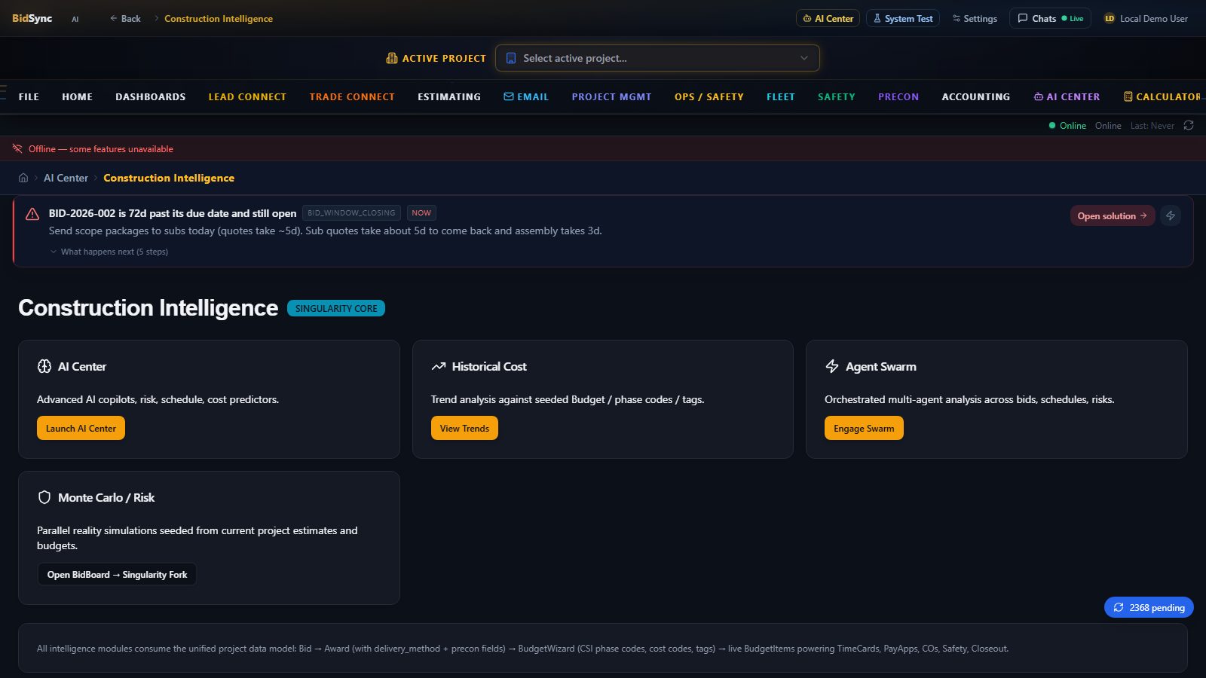Open the FLEET menu
The width and height of the screenshot is (1206, 678).
coord(780,96)
